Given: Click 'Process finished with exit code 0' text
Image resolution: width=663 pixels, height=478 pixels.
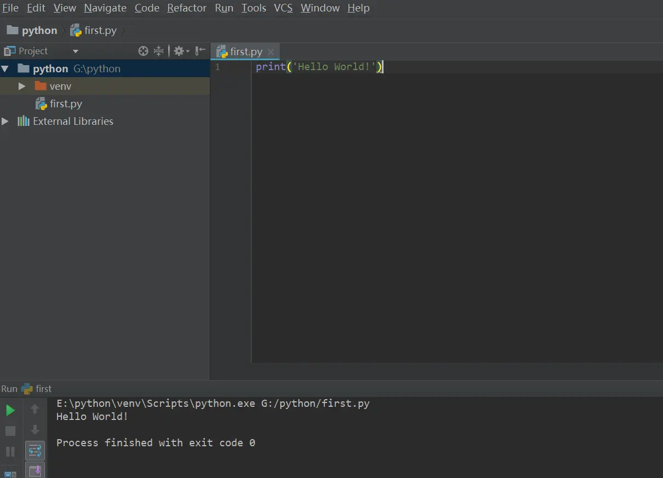Looking at the screenshot, I should point(156,442).
